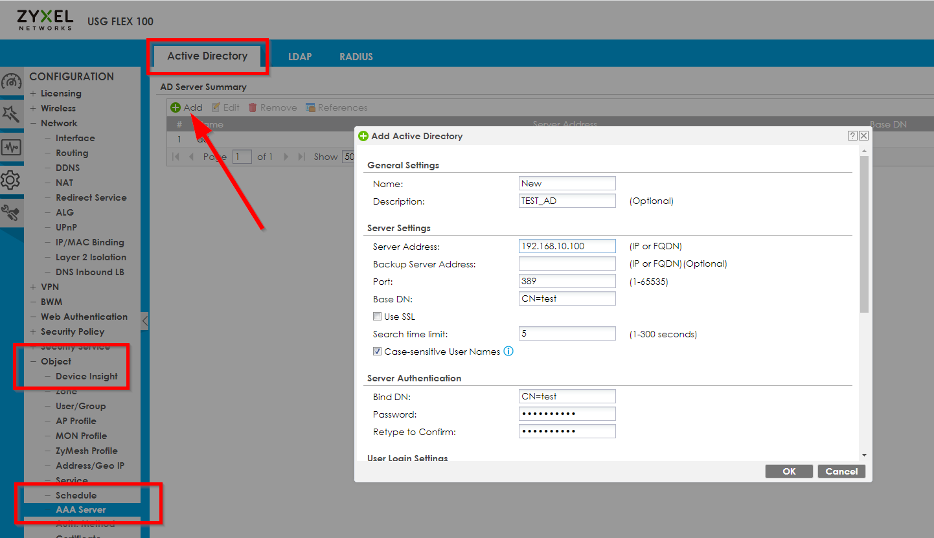Click the help question-mark icon in dialog
Image resolution: width=934 pixels, height=538 pixels.
tap(852, 136)
